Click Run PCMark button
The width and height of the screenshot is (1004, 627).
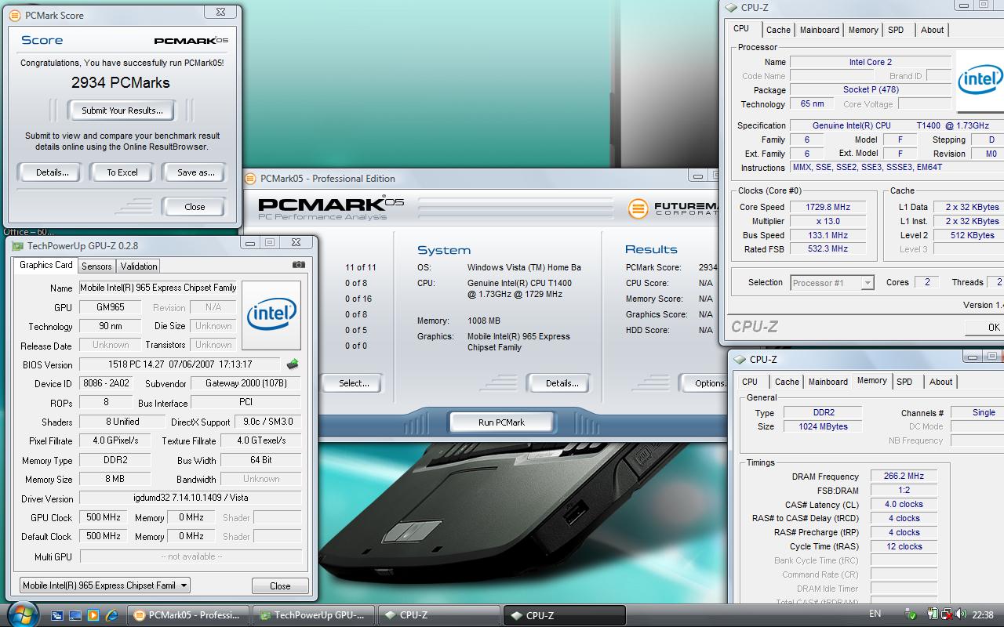pos(501,422)
